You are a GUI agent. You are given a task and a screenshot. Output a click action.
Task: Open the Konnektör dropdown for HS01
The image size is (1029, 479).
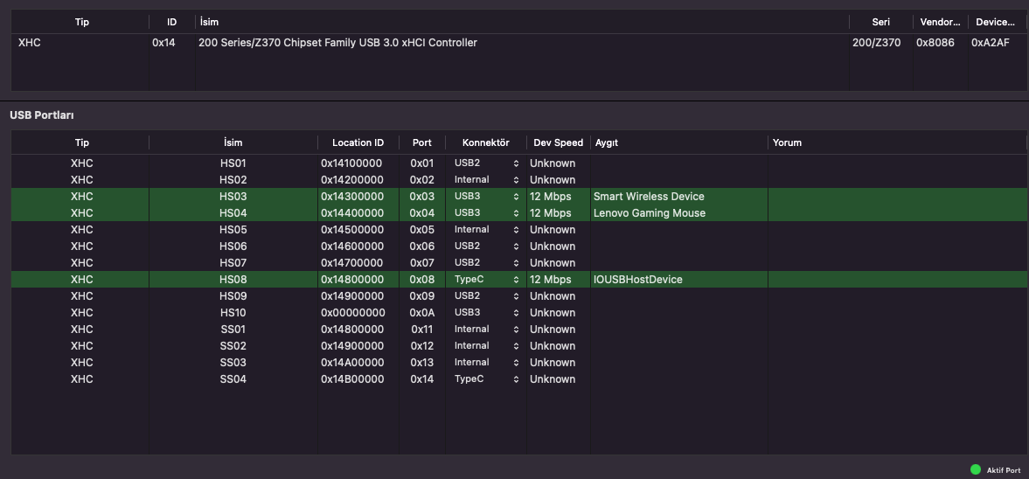tap(486, 163)
